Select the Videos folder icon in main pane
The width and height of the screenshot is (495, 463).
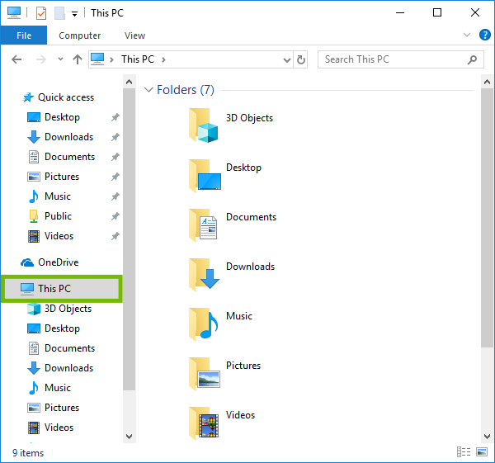205,423
